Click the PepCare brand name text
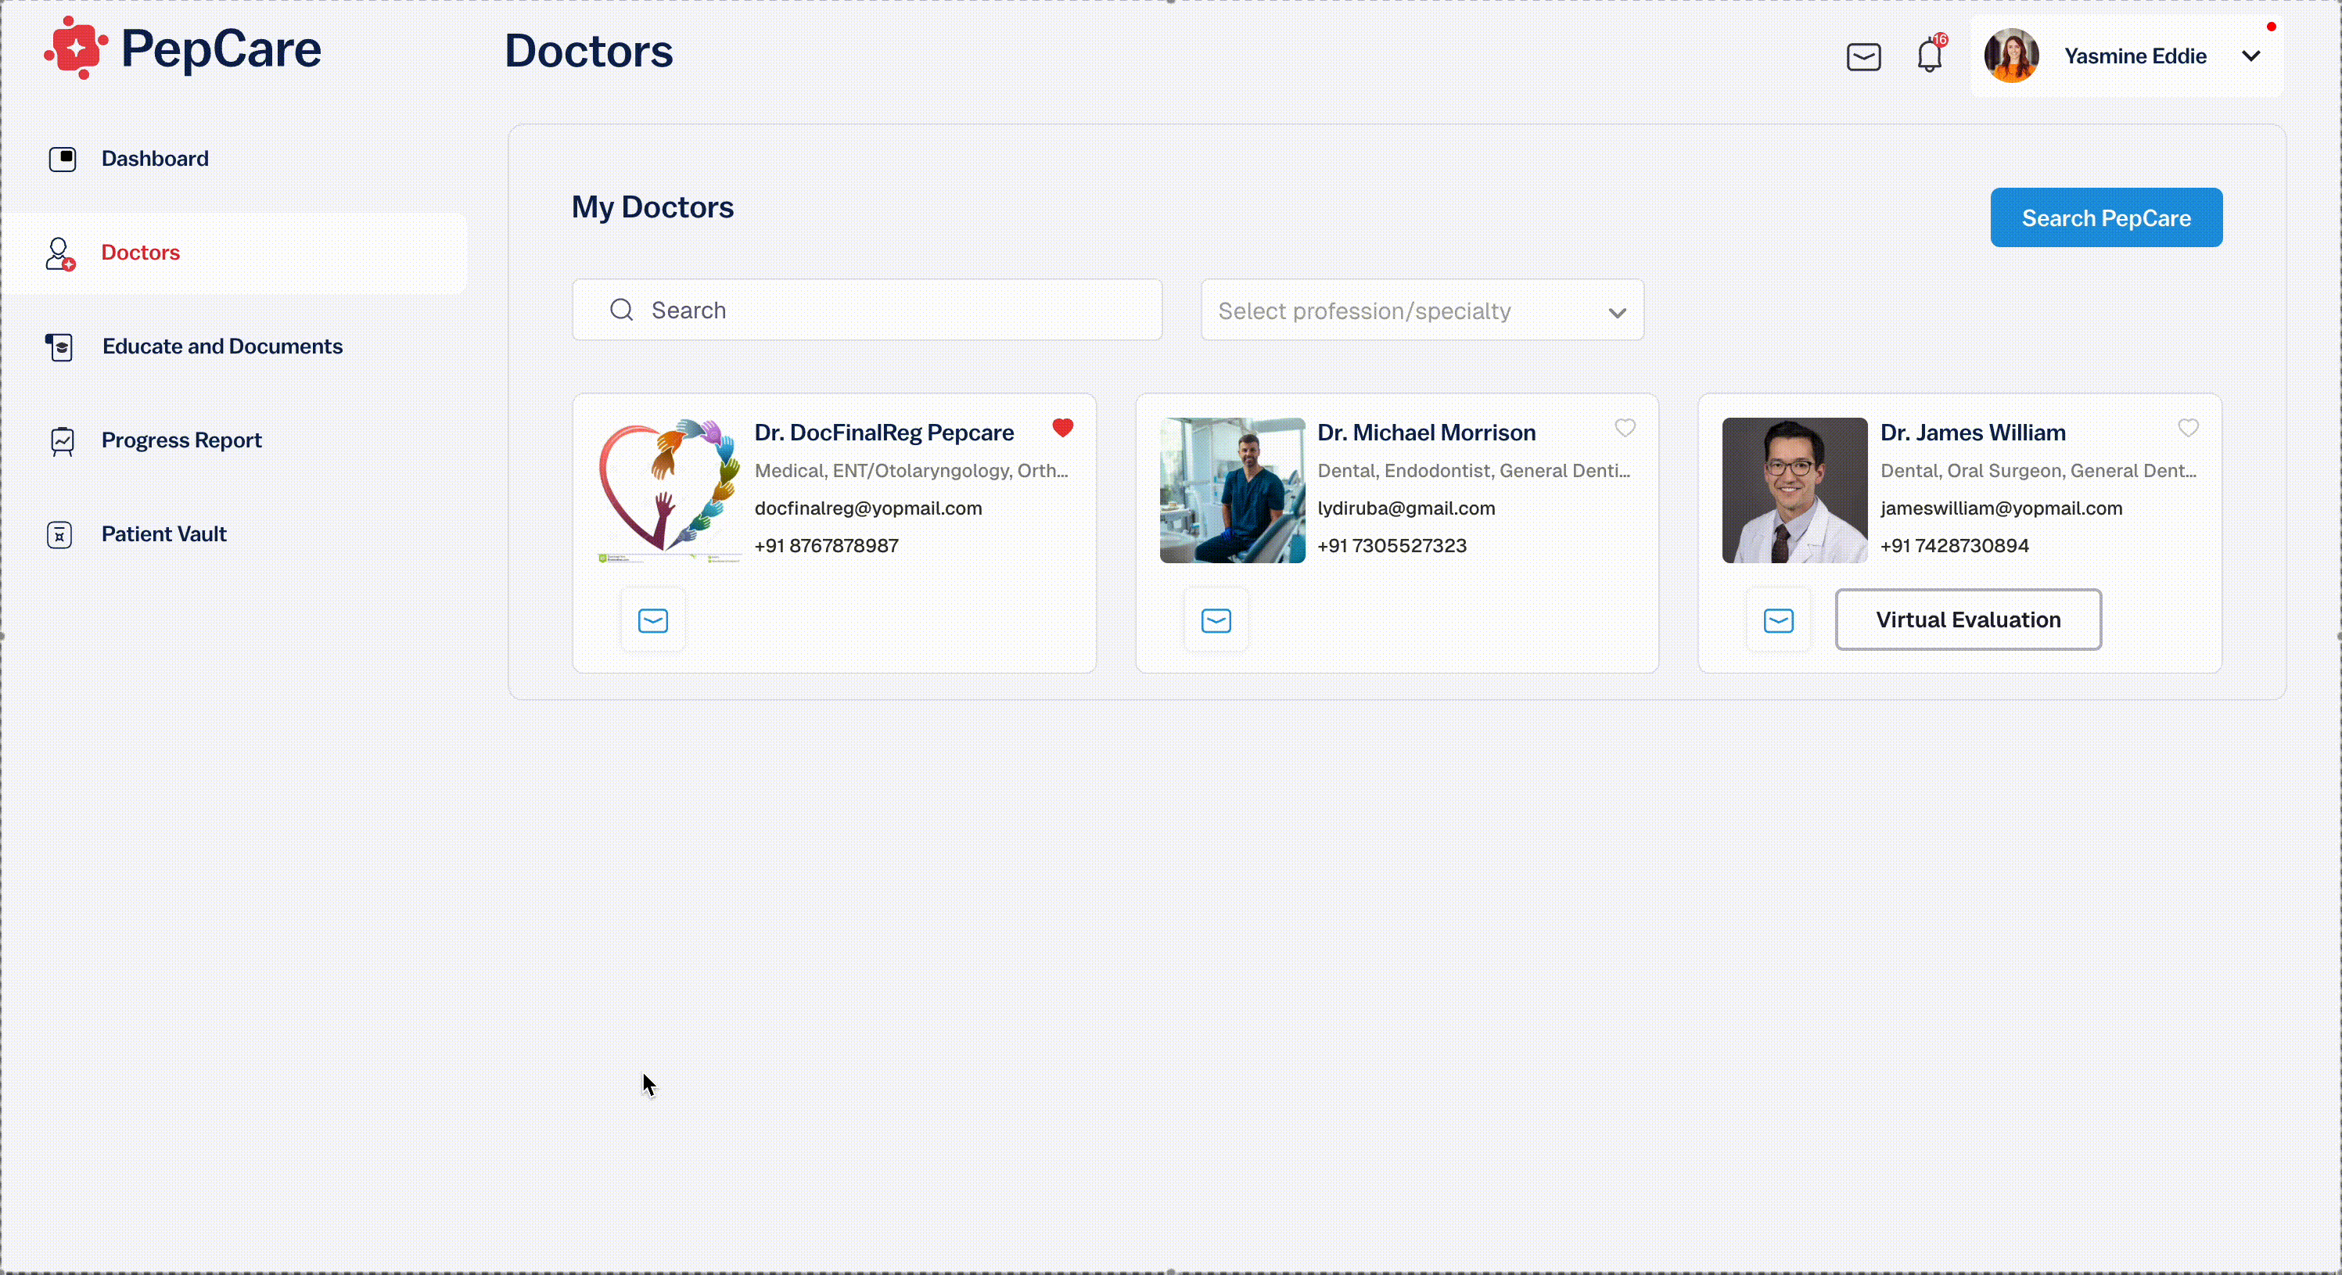The height and width of the screenshot is (1275, 2342). pos(221,49)
